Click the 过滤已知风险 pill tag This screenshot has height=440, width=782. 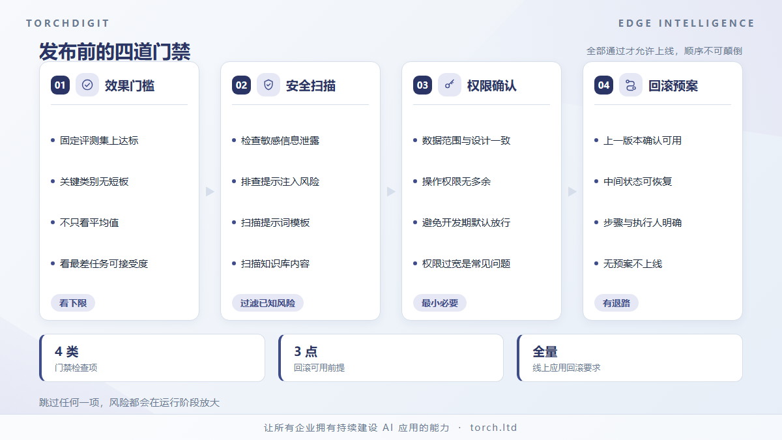coord(268,303)
